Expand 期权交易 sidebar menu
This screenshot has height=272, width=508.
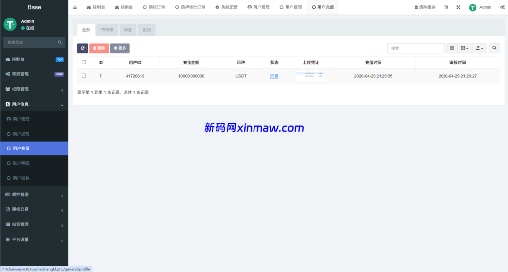[x=34, y=209]
